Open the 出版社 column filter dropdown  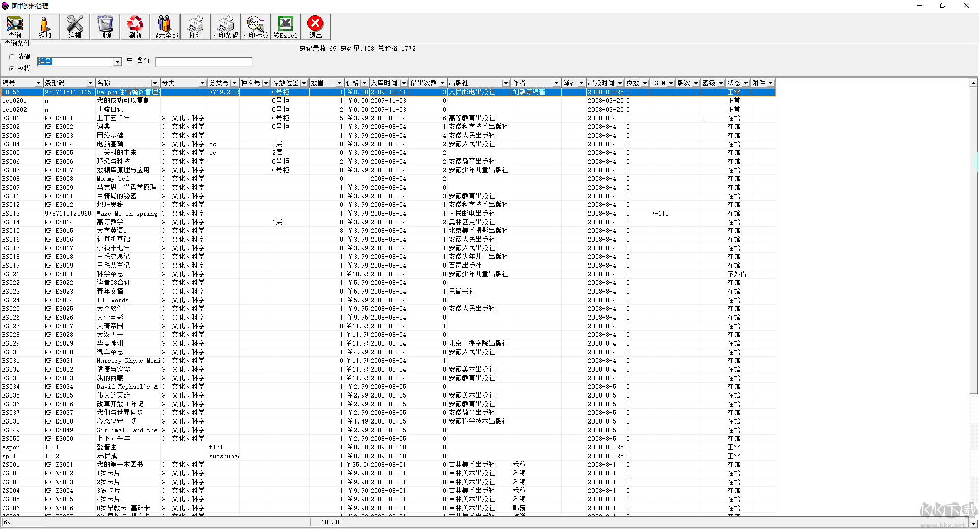coord(506,83)
